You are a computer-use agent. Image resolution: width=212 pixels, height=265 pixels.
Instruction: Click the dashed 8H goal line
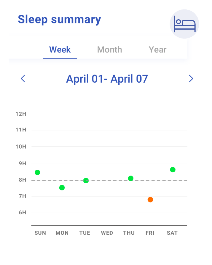[109, 180]
